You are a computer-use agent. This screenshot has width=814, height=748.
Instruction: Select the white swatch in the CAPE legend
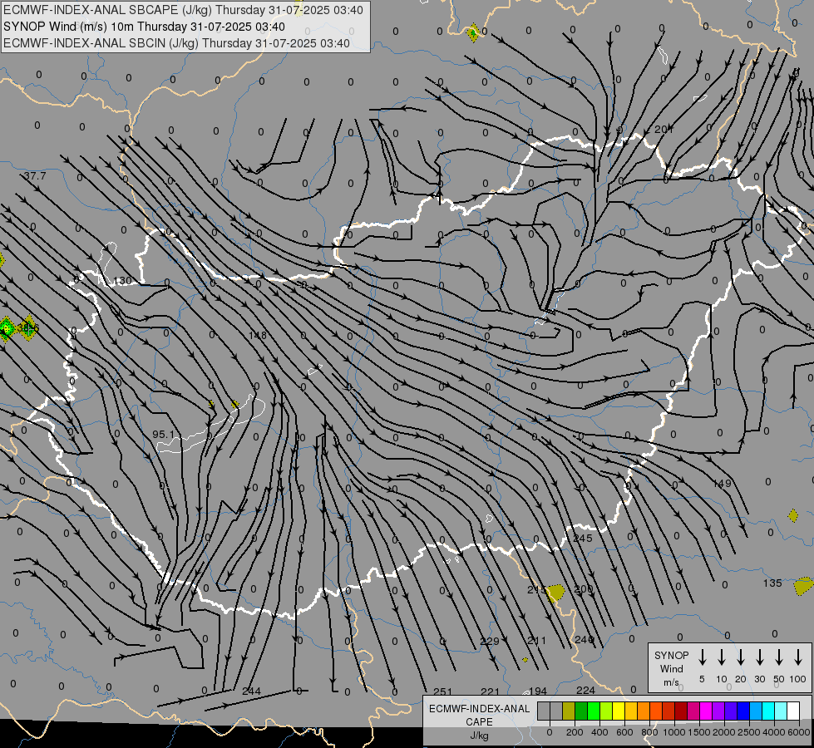pos(793,711)
